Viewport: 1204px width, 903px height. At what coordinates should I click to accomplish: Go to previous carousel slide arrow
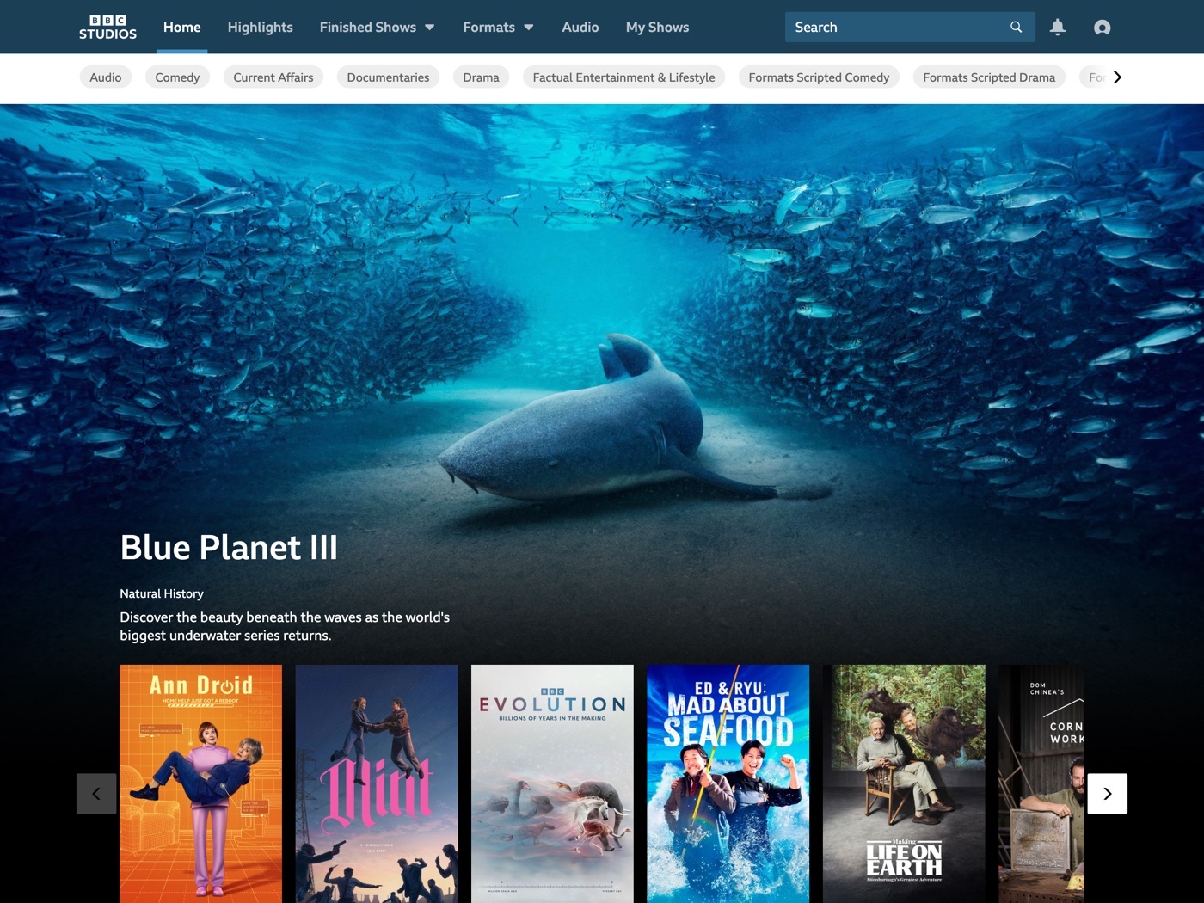(96, 793)
